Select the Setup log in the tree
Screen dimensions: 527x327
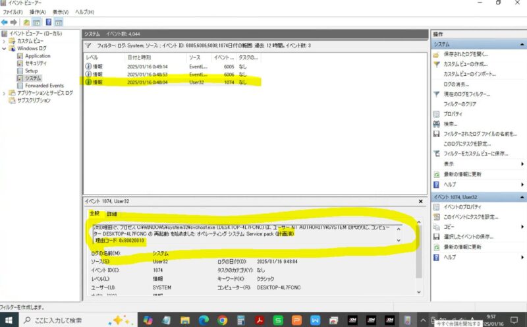coord(31,71)
